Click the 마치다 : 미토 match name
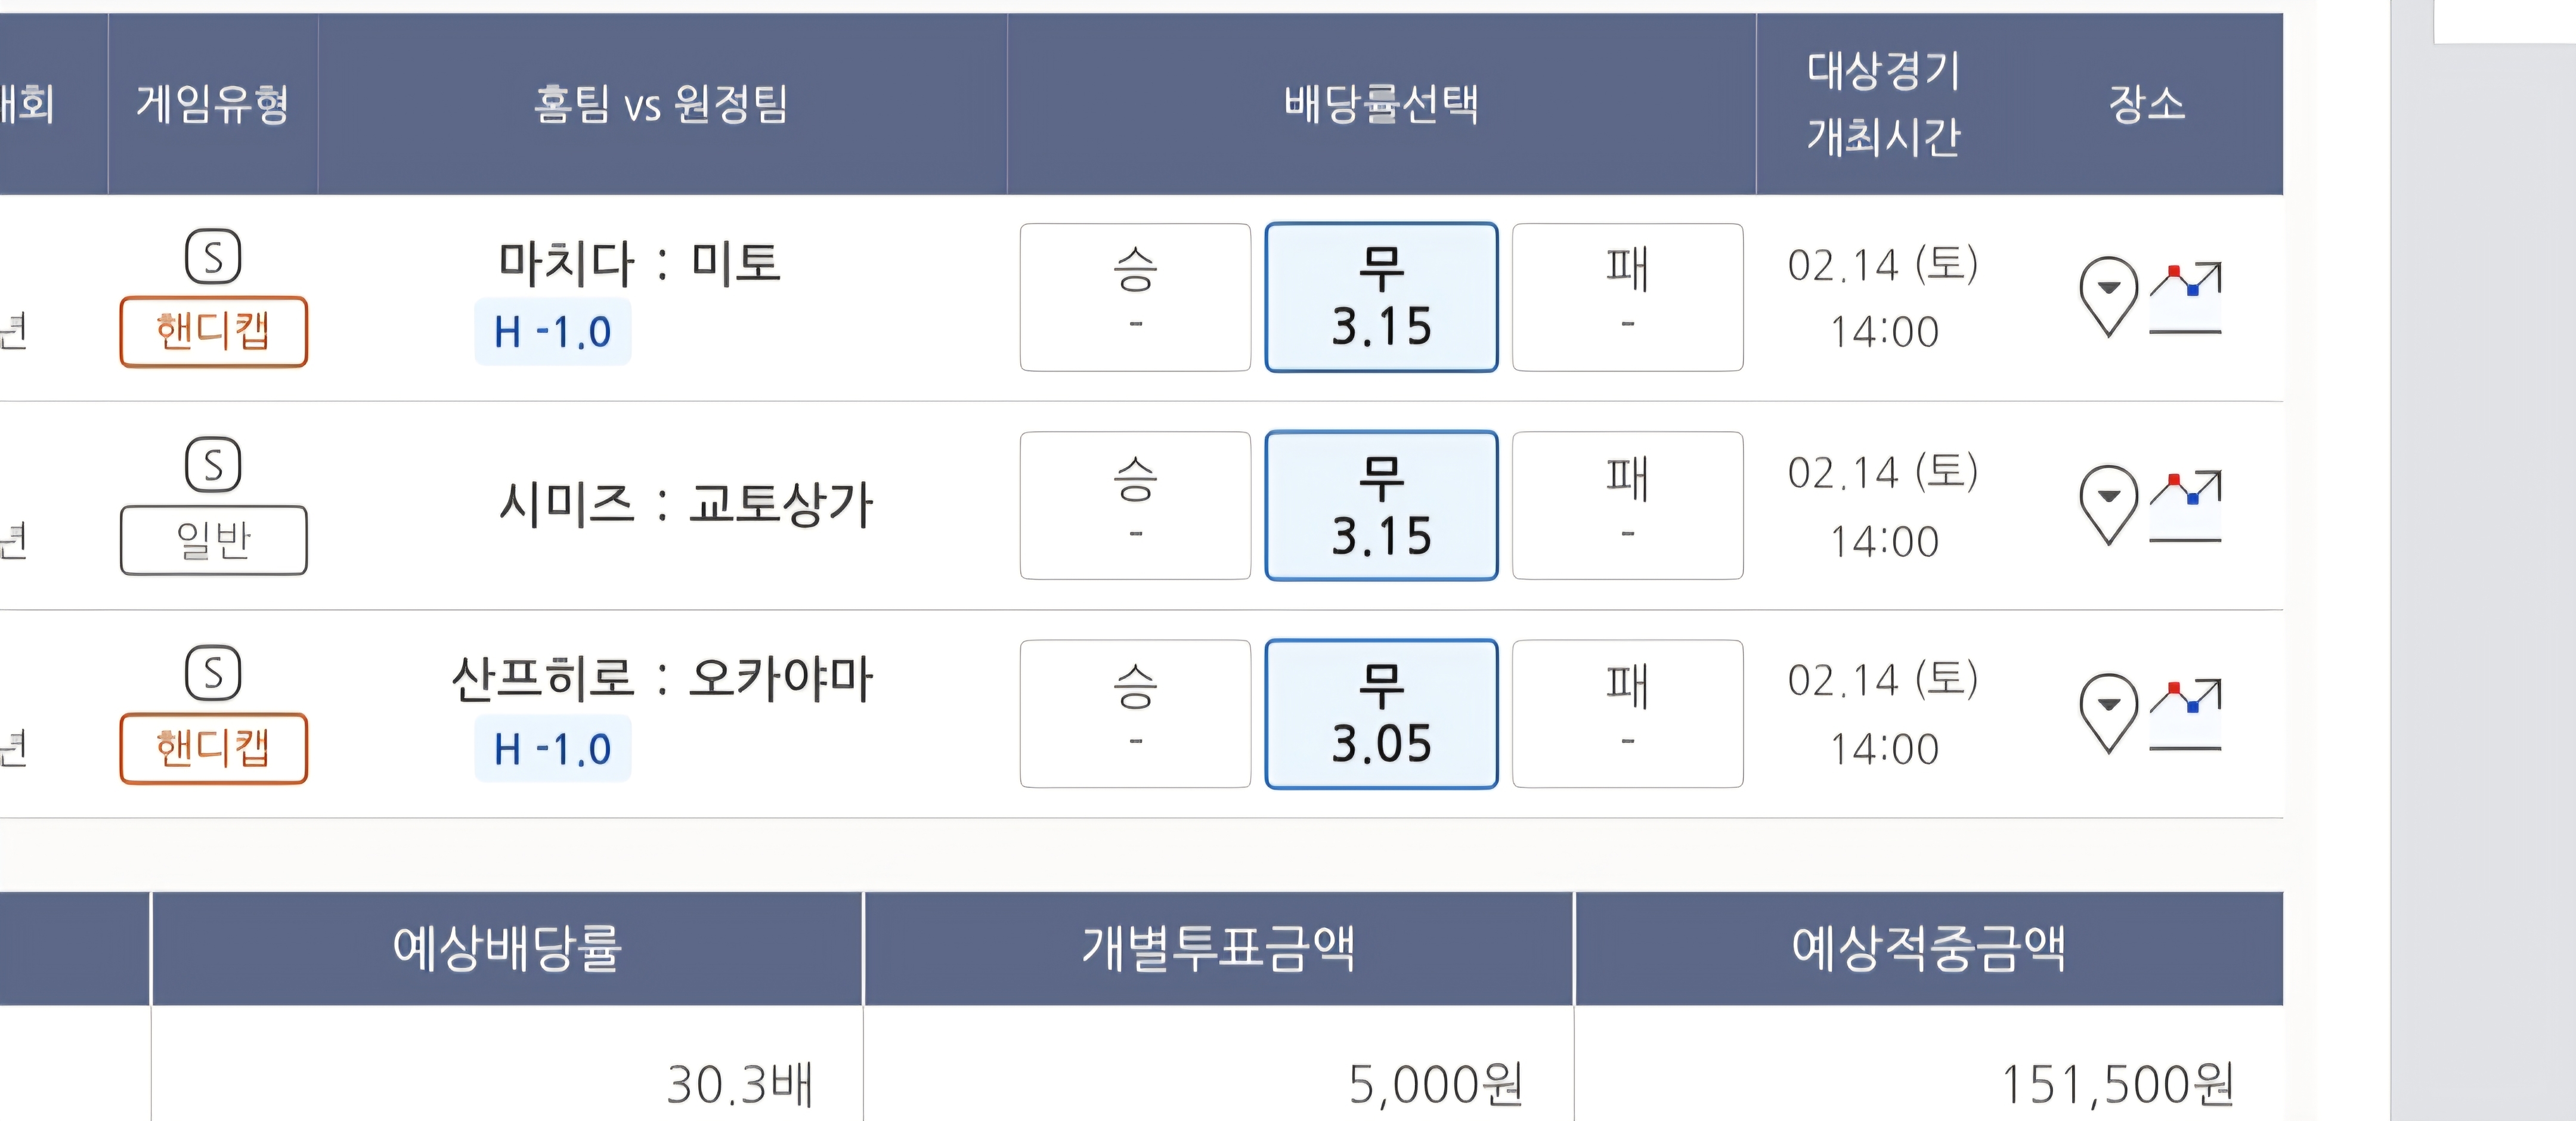Screen dimensions: 2576x1121 click(x=639, y=263)
